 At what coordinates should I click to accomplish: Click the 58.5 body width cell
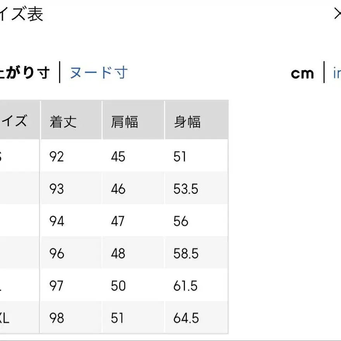click(x=185, y=253)
